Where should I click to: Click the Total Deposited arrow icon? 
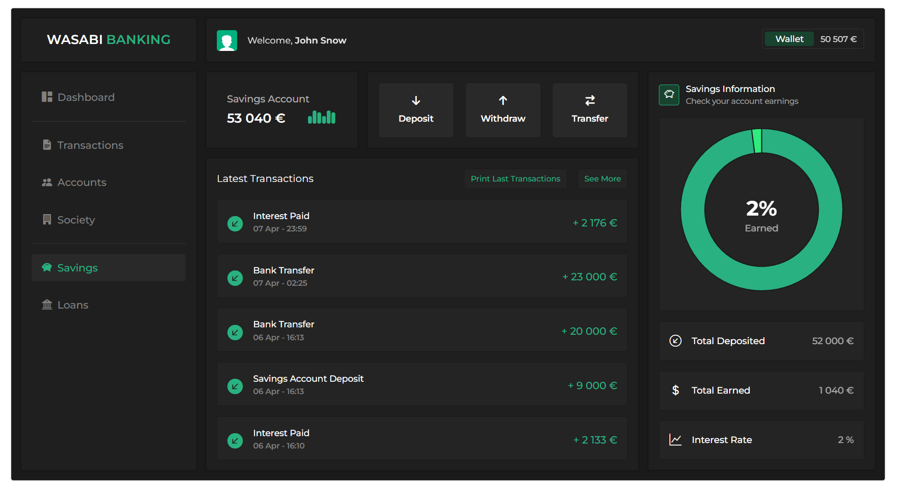click(675, 341)
